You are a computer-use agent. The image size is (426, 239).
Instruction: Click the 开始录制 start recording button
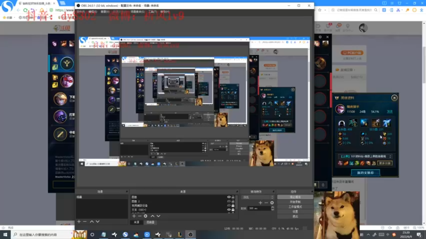click(x=295, y=202)
